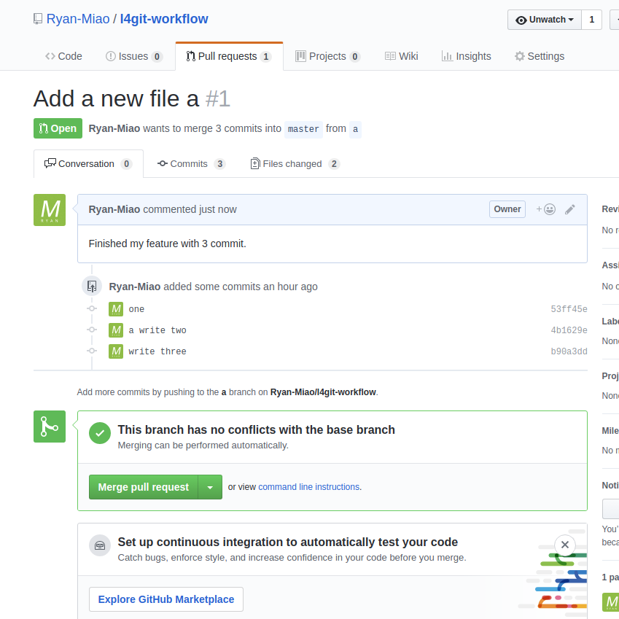Click the continuous integration box icon
Screen dimensions: 619x619
click(x=100, y=545)
